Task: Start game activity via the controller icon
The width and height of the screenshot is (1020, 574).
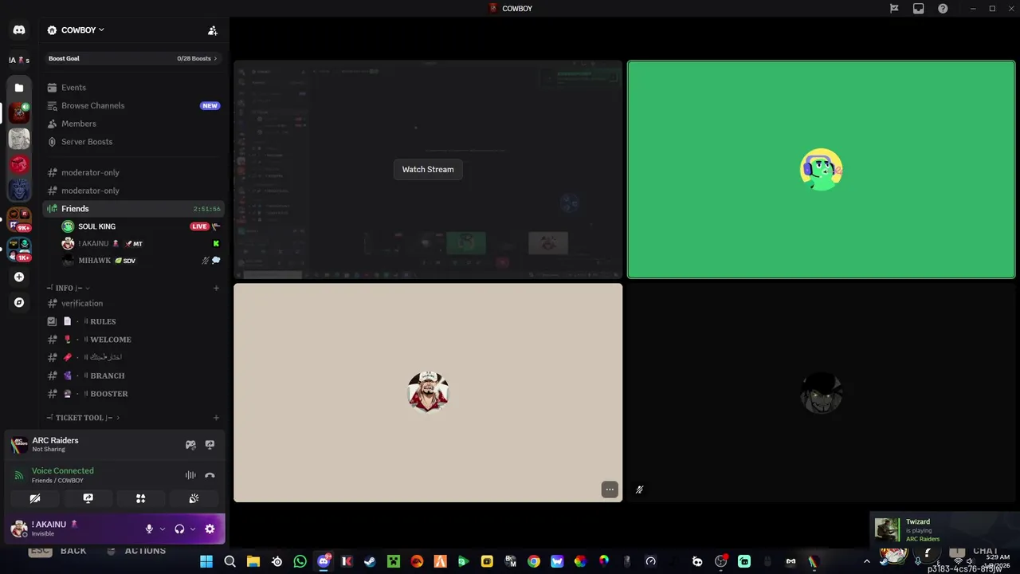Action: (x=190, y=445)
